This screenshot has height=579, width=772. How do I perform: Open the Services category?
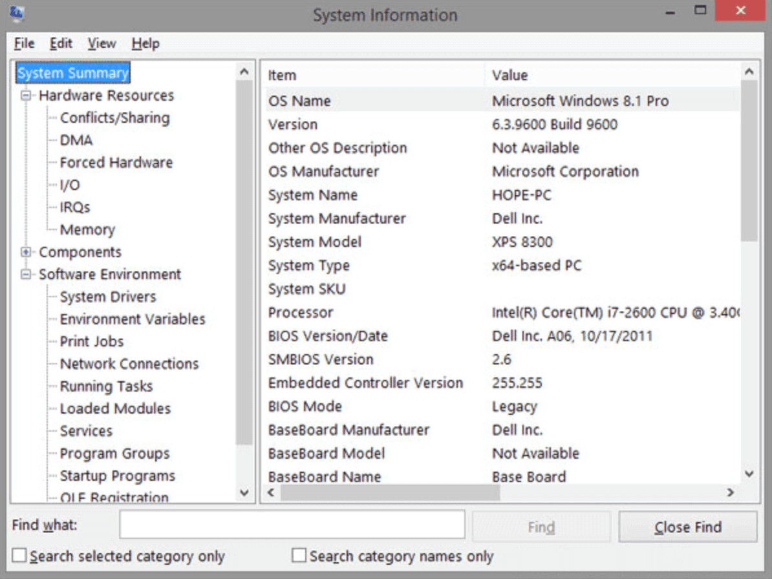(x=86, y=430)
